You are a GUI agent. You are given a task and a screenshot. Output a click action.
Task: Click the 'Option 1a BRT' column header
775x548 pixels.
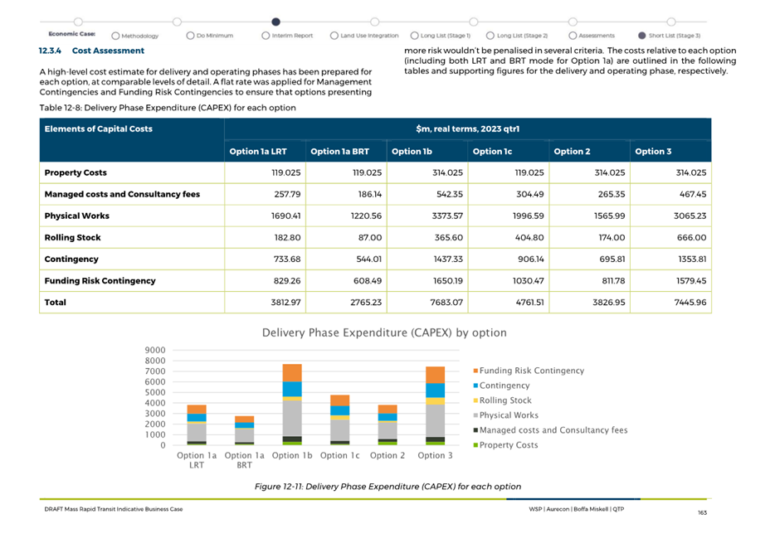tap(339, 152)
